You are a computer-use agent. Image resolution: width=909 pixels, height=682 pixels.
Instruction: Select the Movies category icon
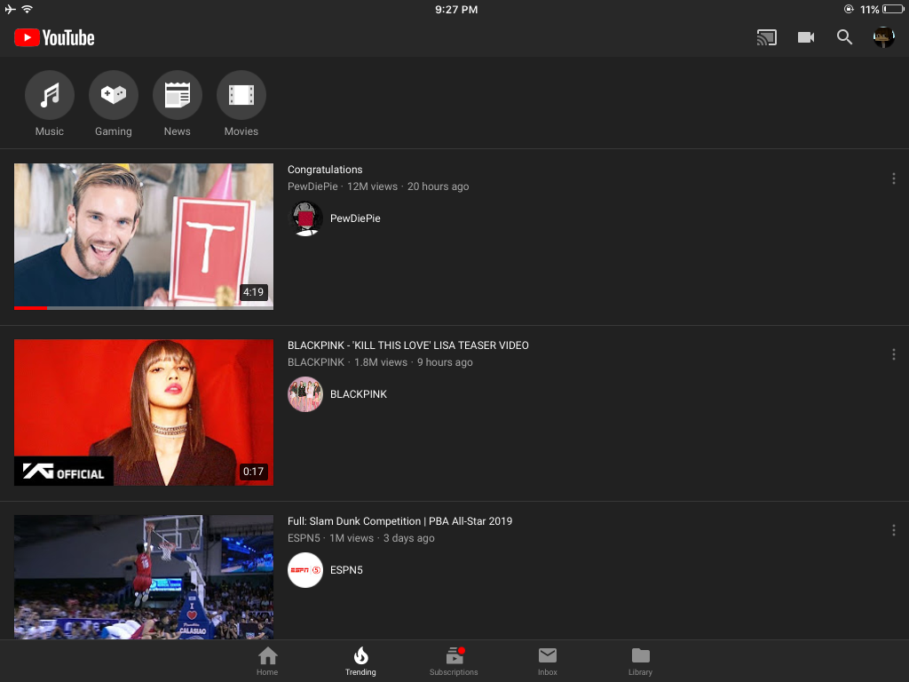241,94
